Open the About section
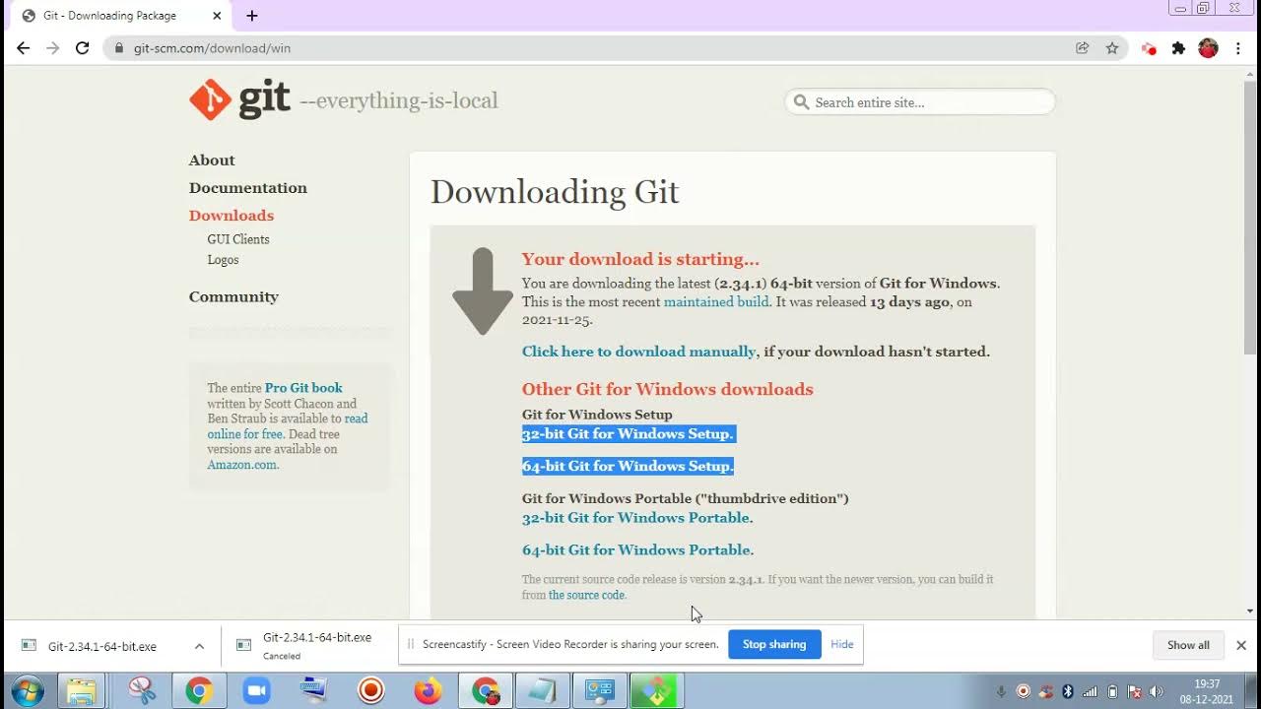 coord(212,160)
